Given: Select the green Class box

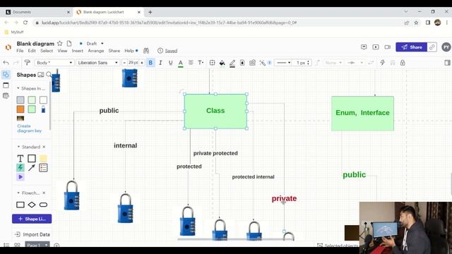Looking at the screenshot, I should pos(215,111).
